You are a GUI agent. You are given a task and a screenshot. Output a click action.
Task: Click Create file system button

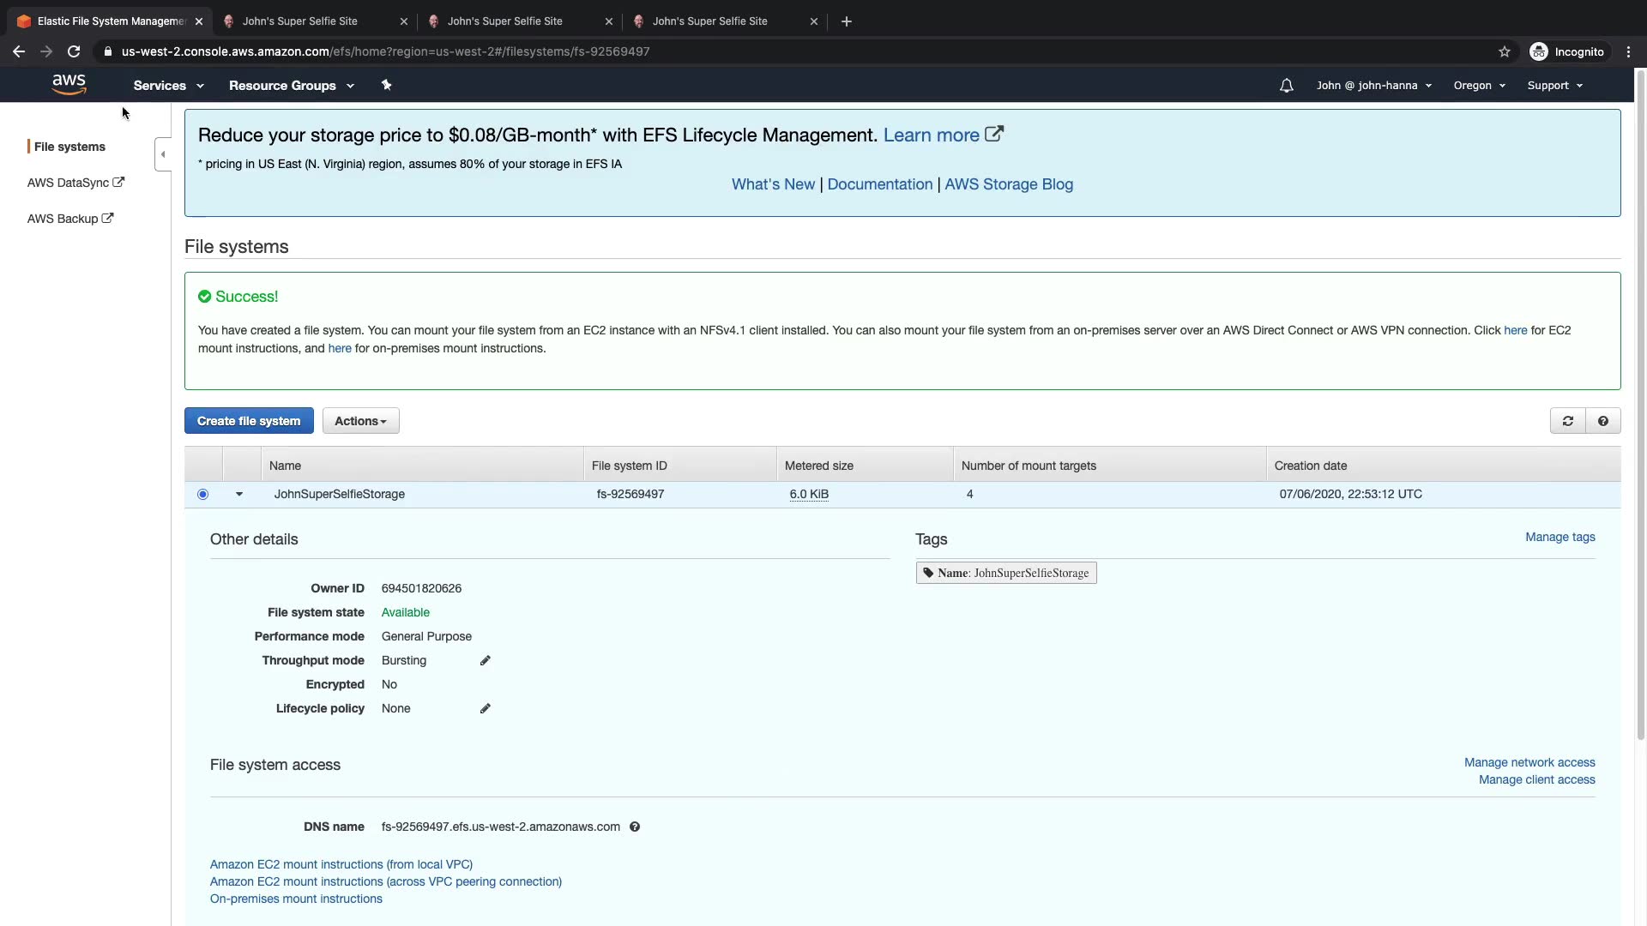point(249,421)
